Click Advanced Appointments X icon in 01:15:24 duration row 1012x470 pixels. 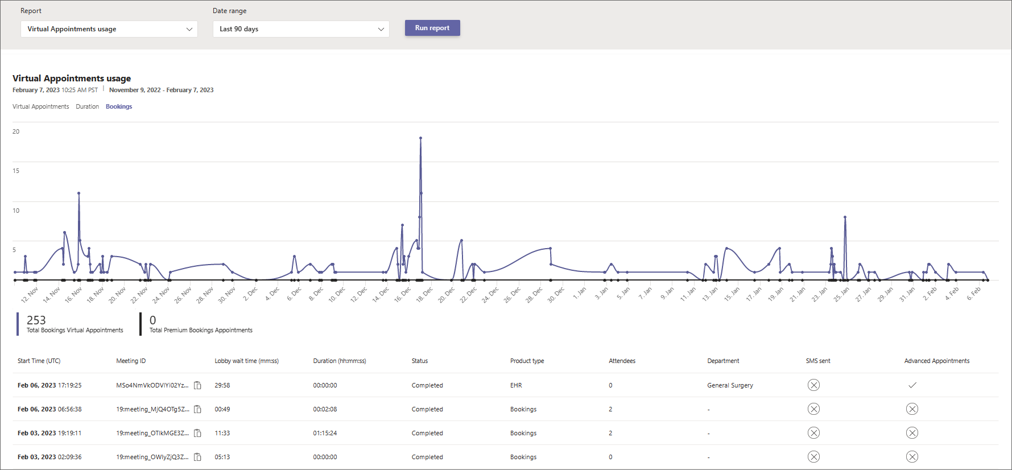(912, 433)
